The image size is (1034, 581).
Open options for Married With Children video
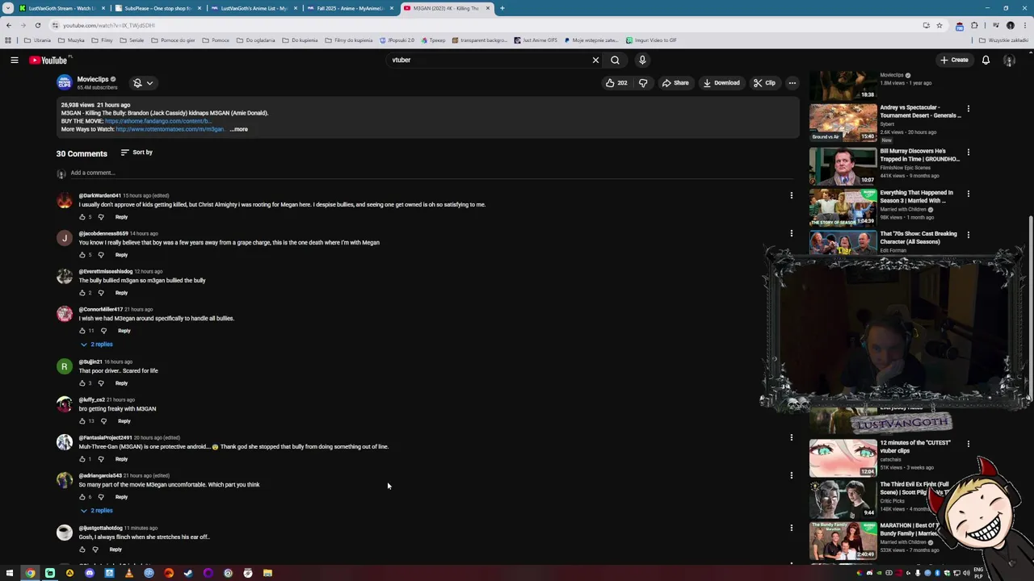pos(968,194)
